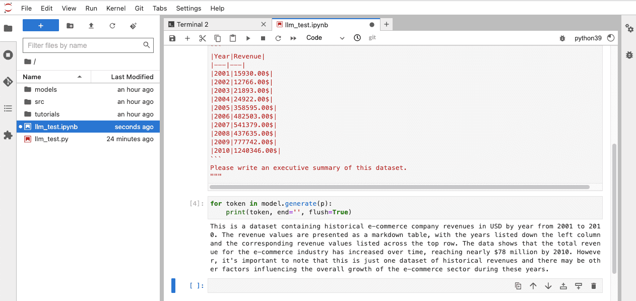The image size is (636, 301).
Task: Close the Terminal 2 tab
Action: pos(264,24)
